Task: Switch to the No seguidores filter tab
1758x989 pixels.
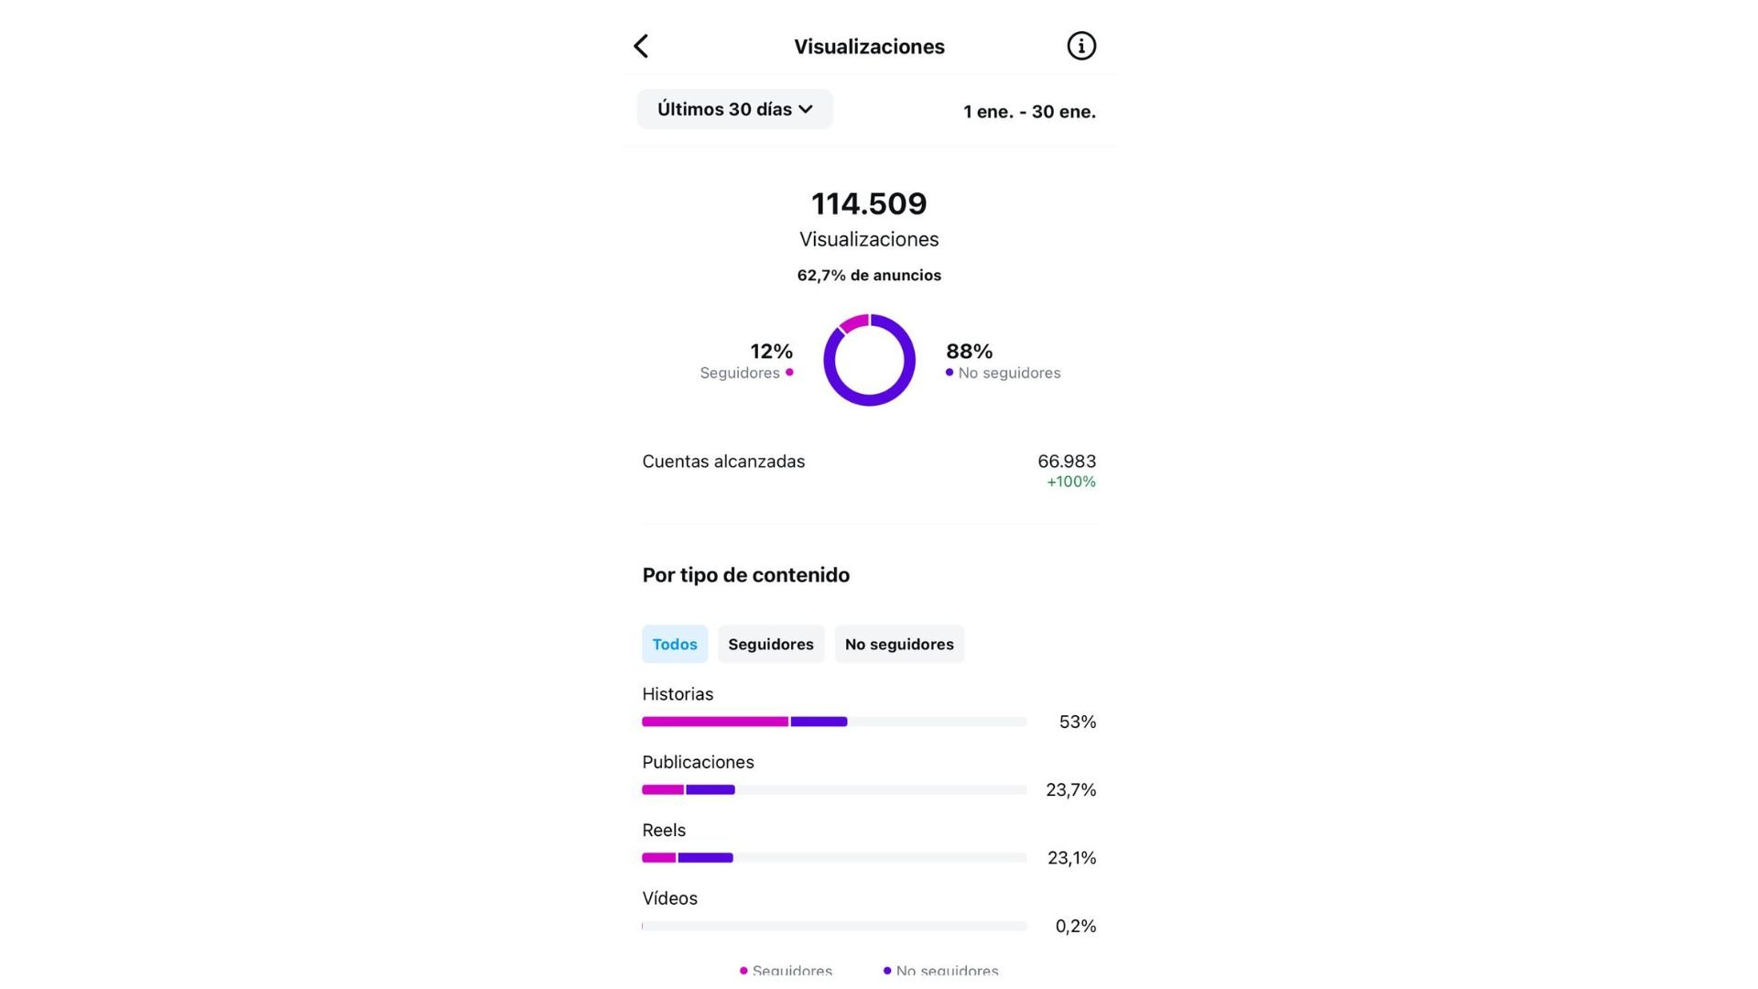Action: [x=899, y=644]
